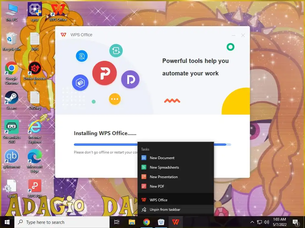Click the installation progress bar
This screenshot has height=228, width=305.
[x=152, y=145]
